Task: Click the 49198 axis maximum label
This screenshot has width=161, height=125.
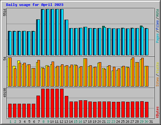Action: 5,93
